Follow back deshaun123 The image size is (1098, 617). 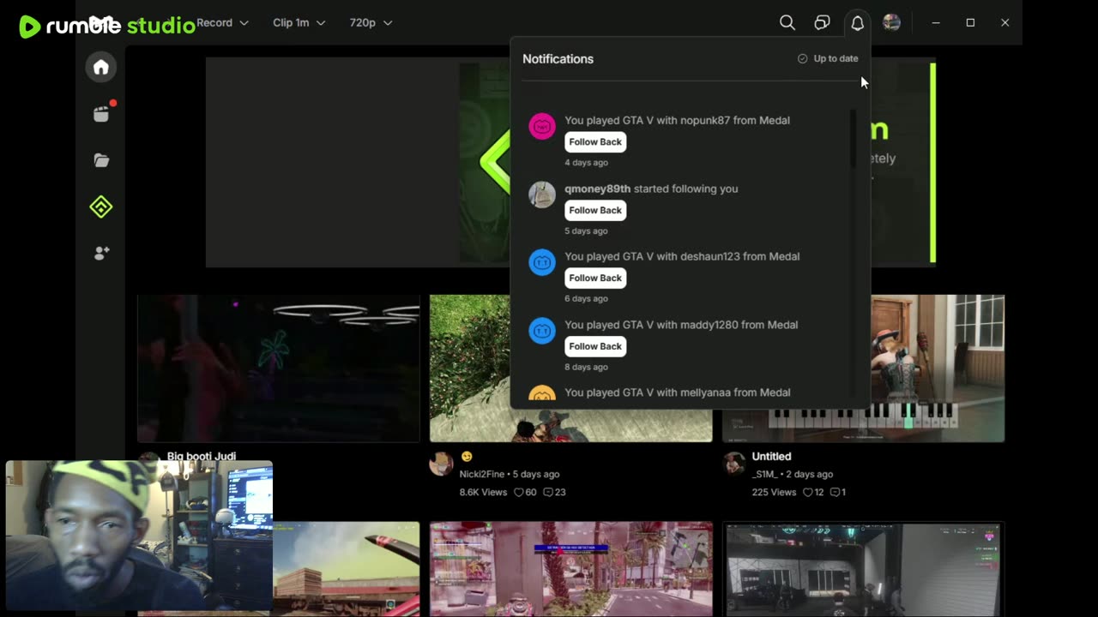tap(595, 278)
